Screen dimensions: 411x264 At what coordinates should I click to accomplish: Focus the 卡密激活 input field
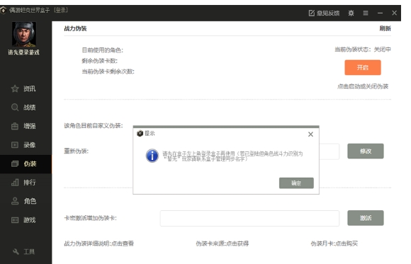click(249, 218)
